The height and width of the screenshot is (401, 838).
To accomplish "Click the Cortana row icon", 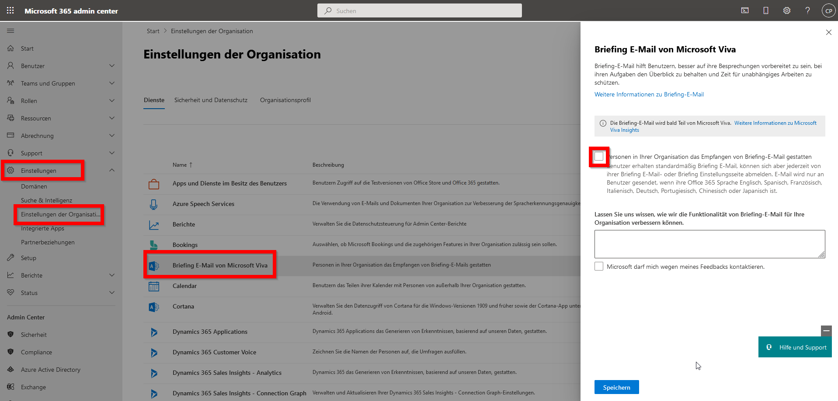I will [153, 307].
